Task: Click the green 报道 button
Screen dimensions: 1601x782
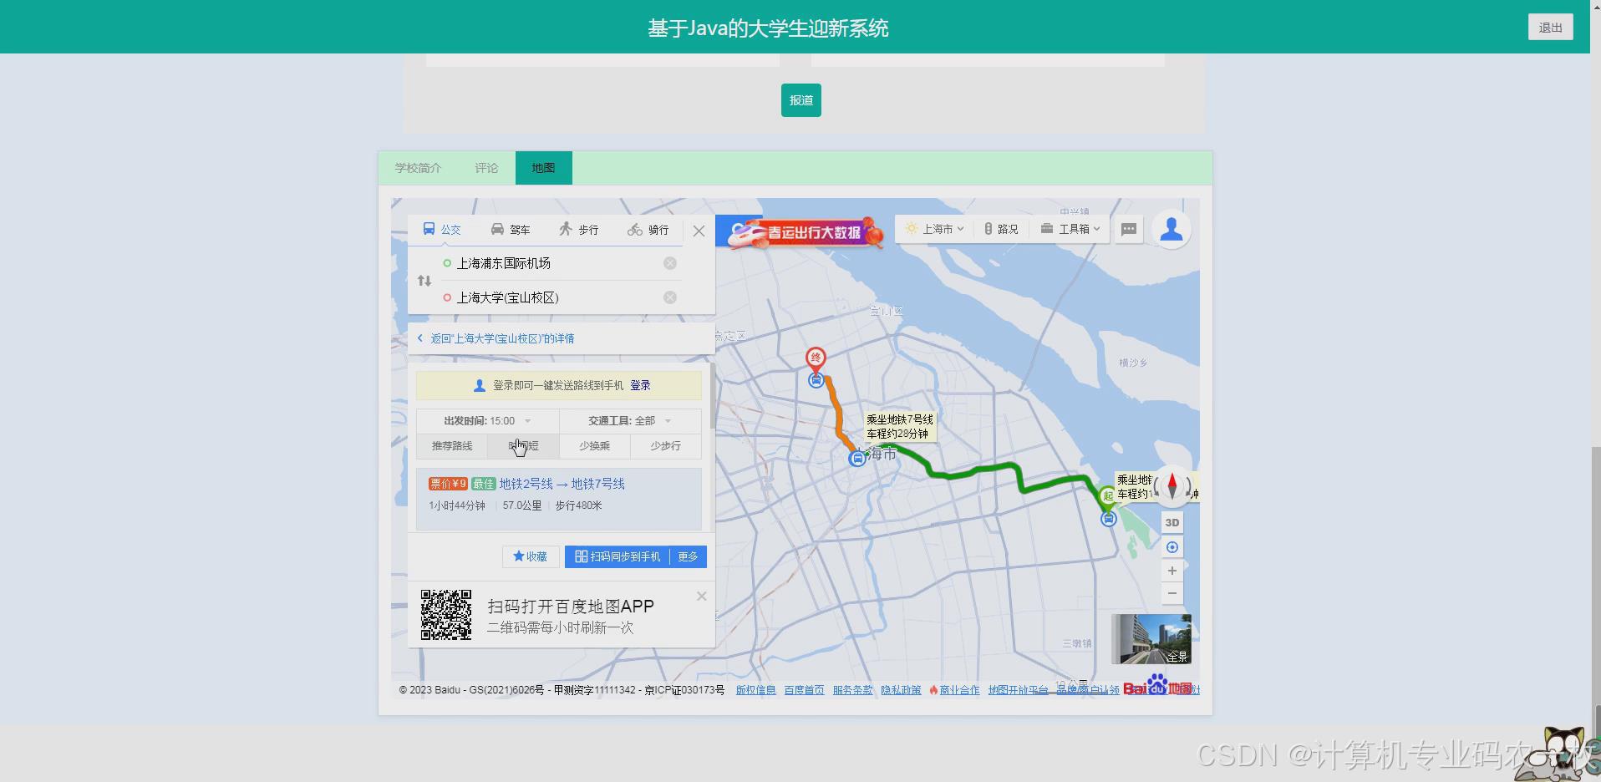Action: click(801, 100)
